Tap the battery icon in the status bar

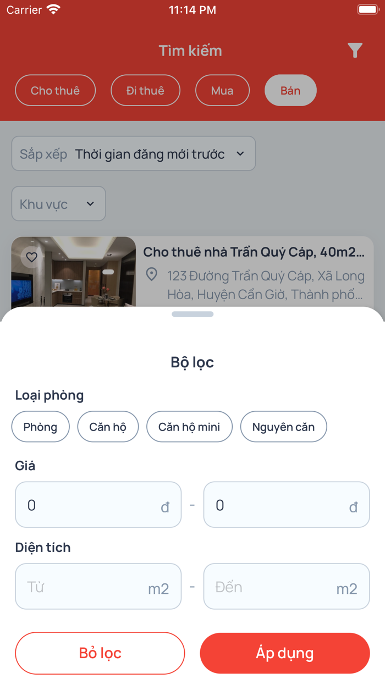(x=367, y=9)
